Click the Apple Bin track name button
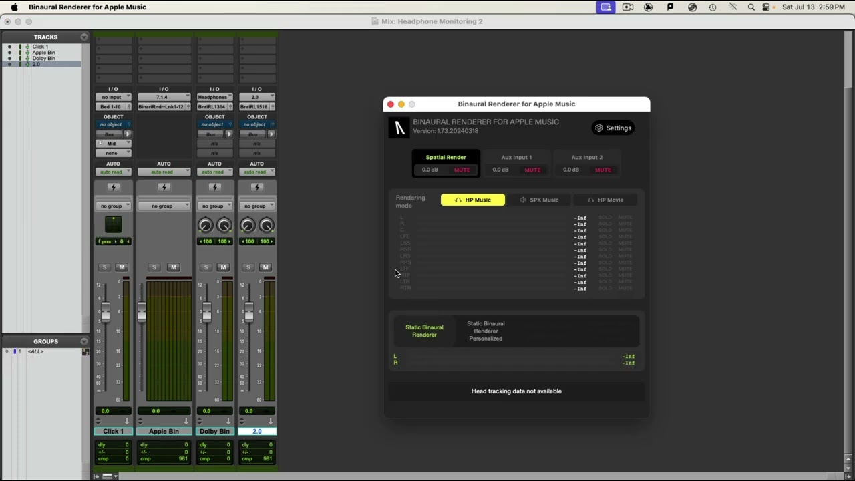 pyautogui.click(x=164, y=432)
